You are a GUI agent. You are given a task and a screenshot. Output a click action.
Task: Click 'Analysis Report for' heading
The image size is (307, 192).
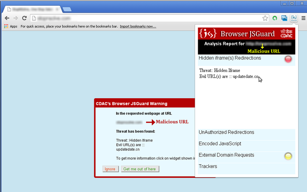[x=225, y=44]
